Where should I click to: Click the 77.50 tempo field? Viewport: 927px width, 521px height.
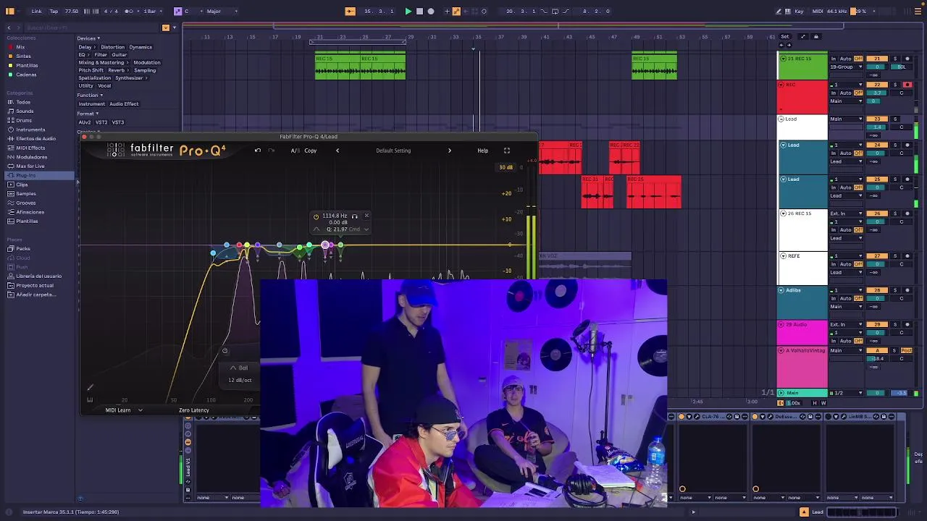pyautogui.click(x=72, y=11)
